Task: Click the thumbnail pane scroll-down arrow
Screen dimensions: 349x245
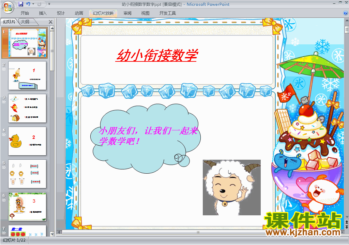Action: click(x=52, y=234)
